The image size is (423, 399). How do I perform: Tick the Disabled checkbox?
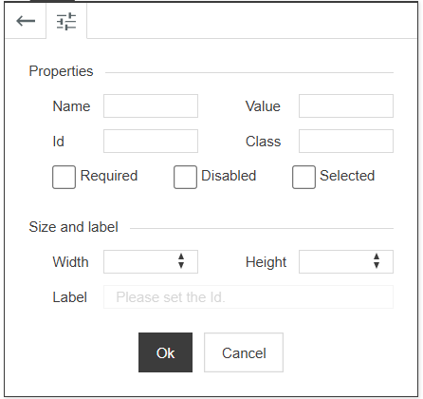click(185, 177)
